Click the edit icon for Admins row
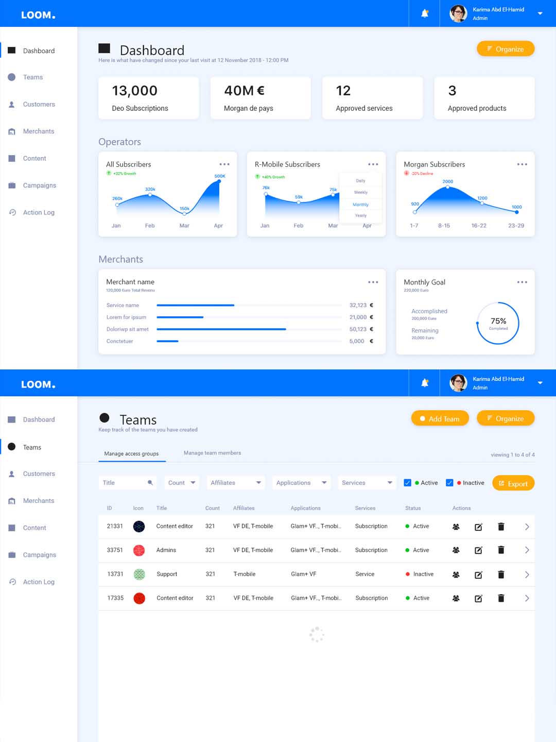 (478, 550)
